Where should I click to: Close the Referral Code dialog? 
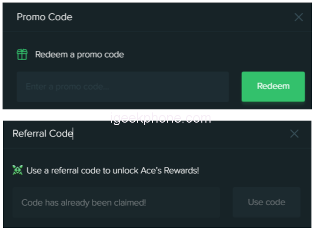coord(294,134)
